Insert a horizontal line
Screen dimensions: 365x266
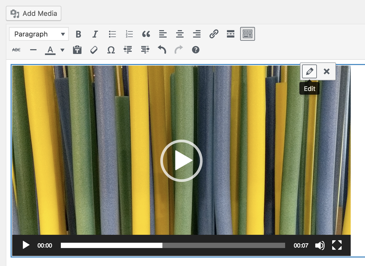tap(33, 50)
